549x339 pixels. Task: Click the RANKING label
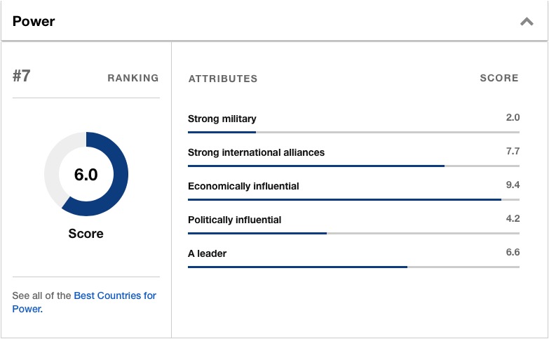pyautogui.click(x=133, y=78)
